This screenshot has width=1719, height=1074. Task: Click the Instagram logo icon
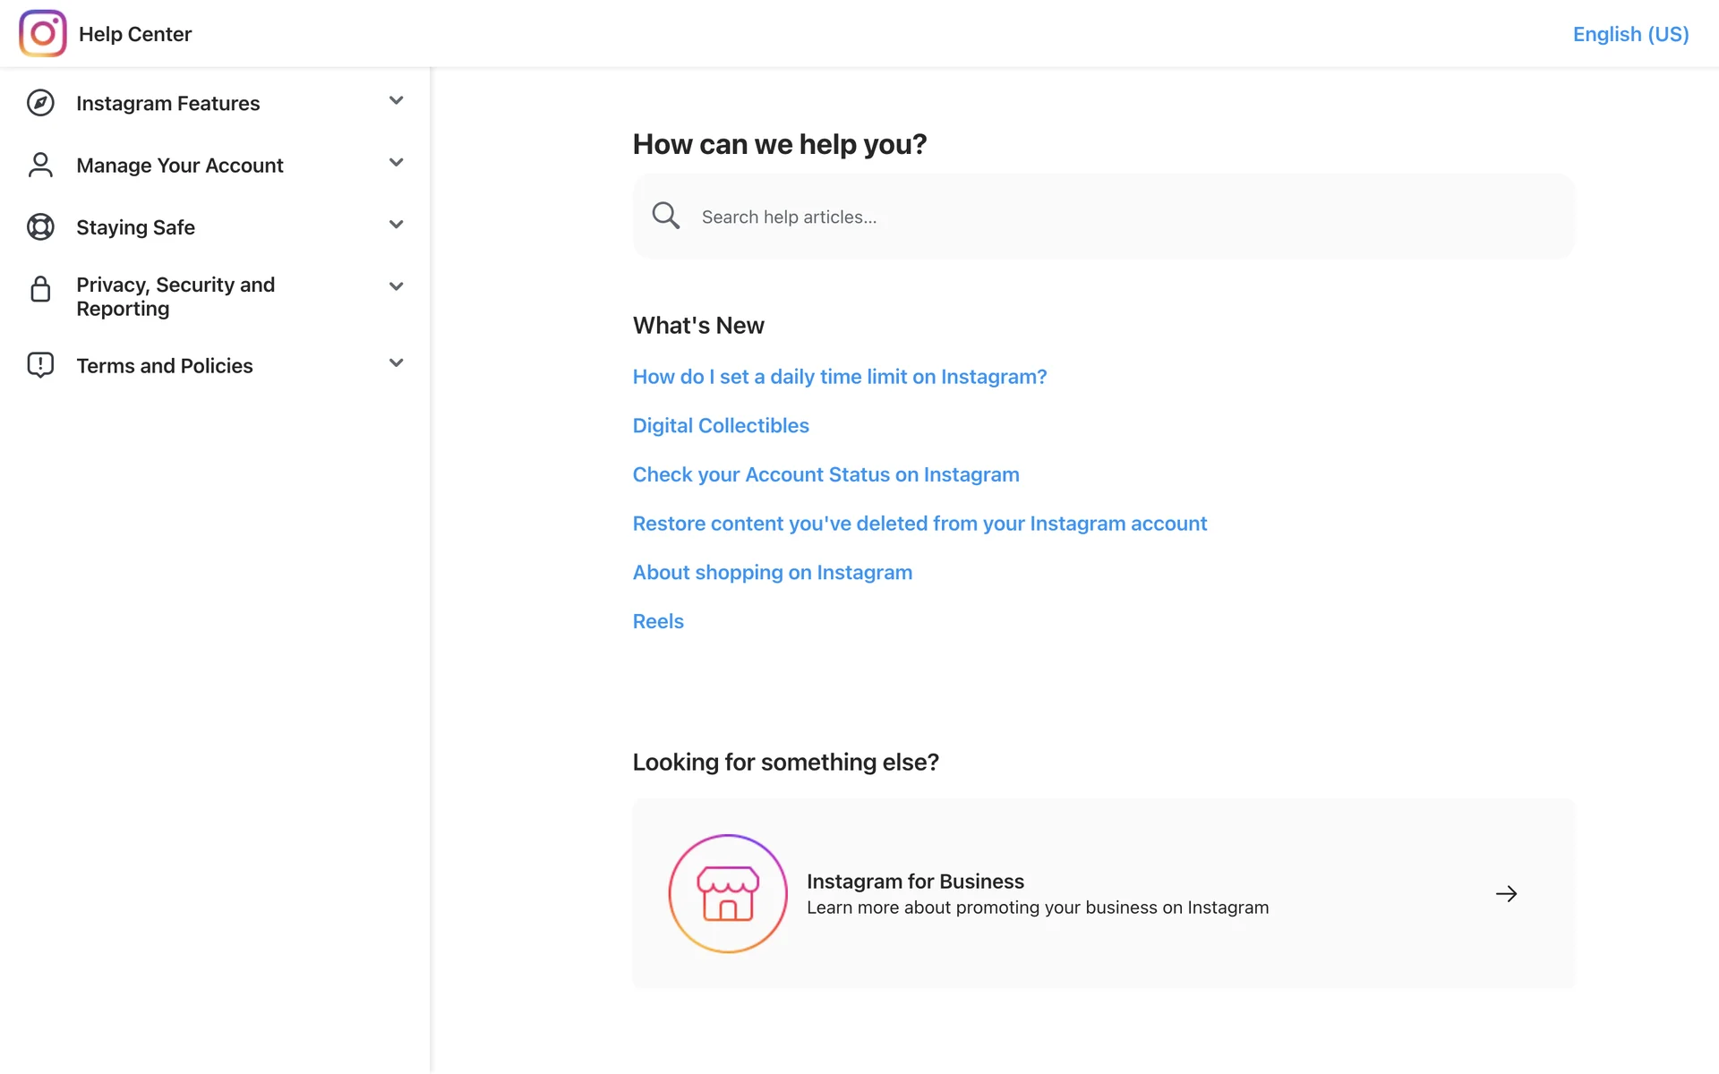[43, 34]
